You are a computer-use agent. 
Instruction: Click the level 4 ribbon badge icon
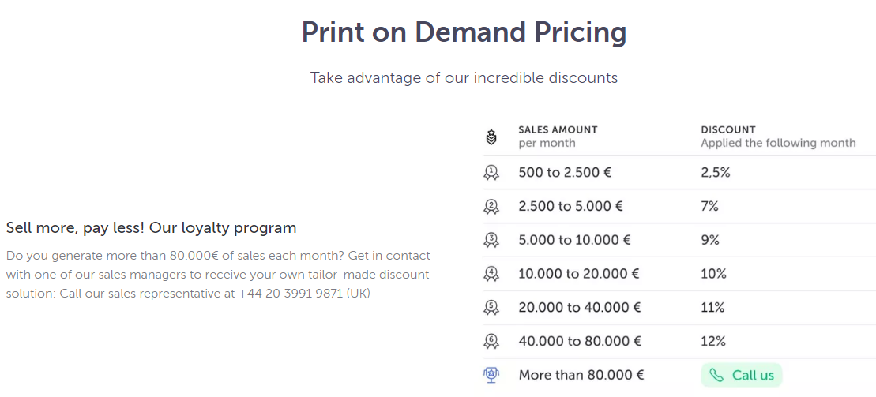(491, 274)
